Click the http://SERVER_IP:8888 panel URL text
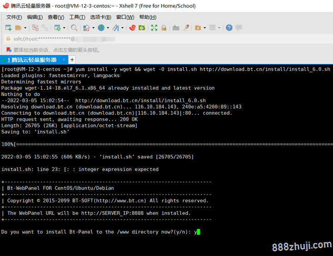333x256 pixels. click(x=112, y=213)
